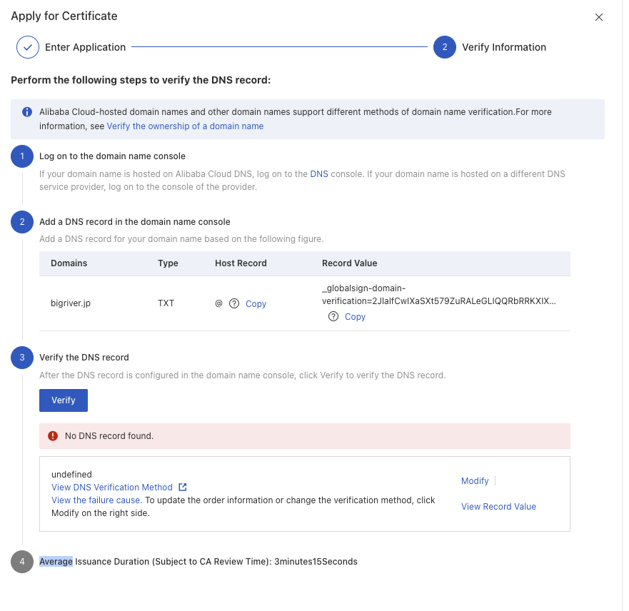
Task: Click the Verify Information step 2 circle
Action: coord(445,47)
